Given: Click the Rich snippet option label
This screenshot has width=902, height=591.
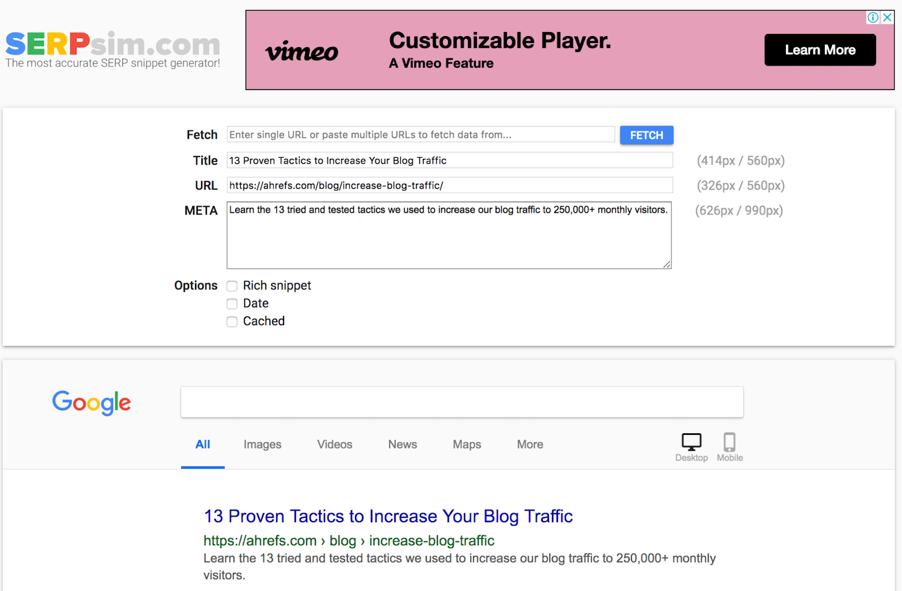Looking at the screenshot, I should (x=277, y=286).
